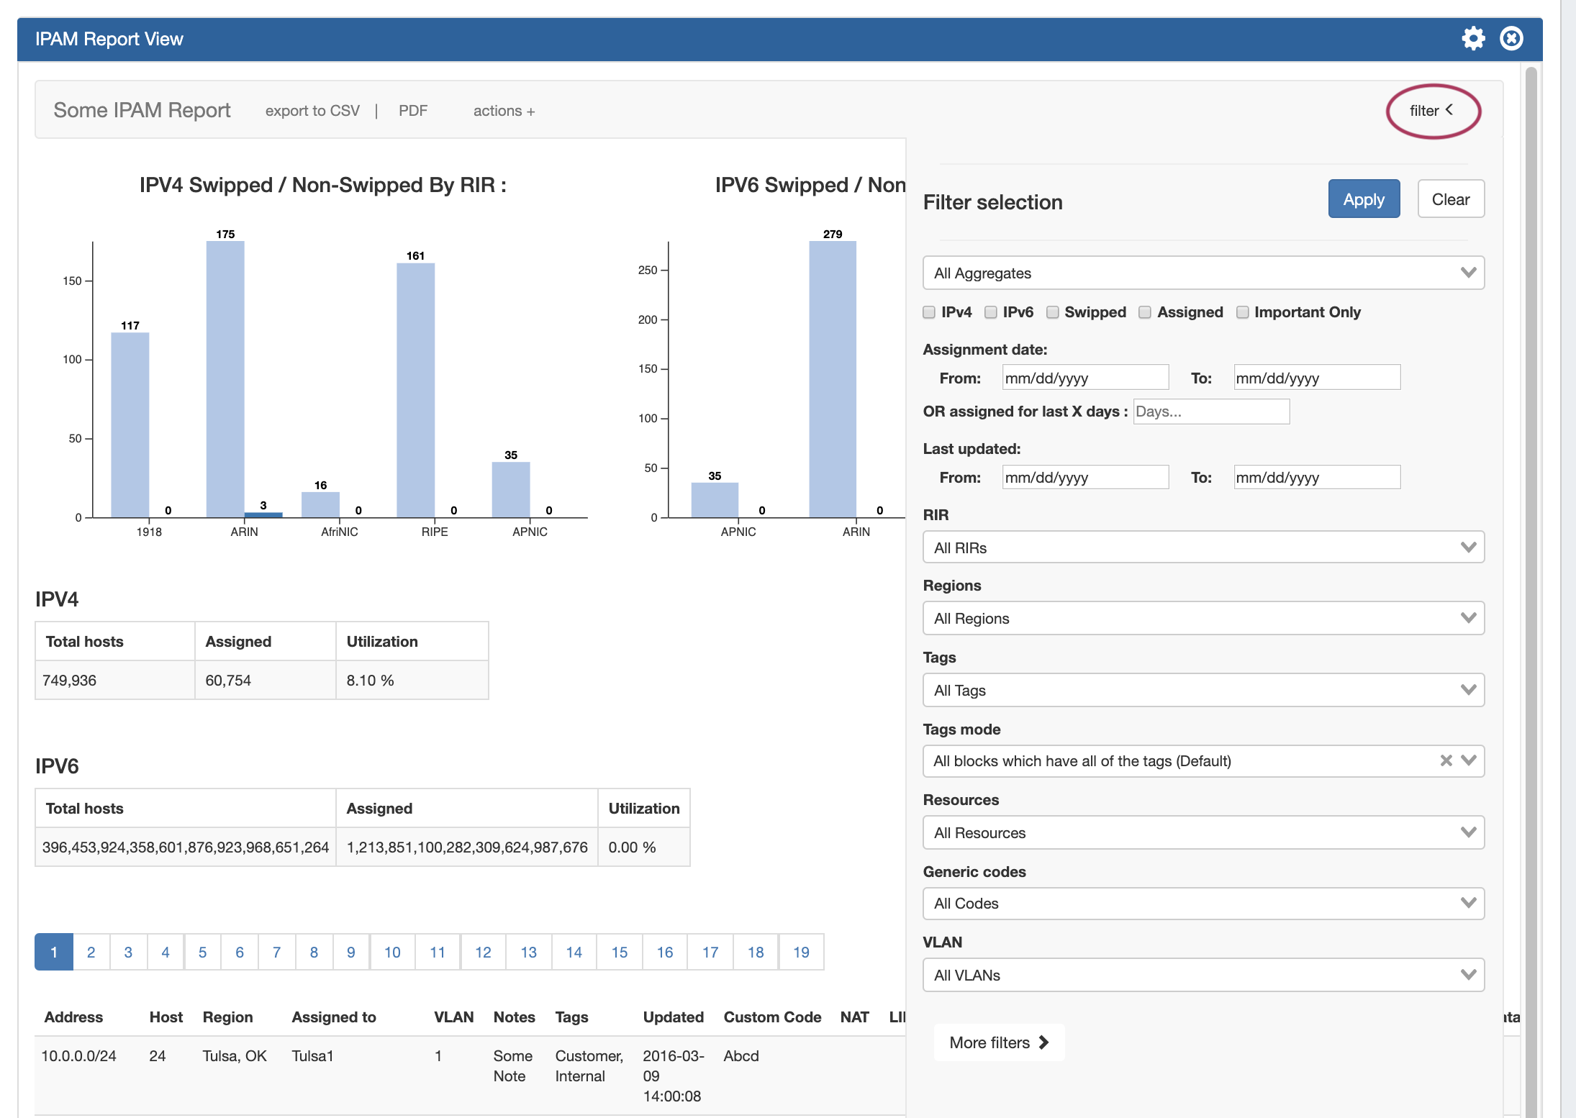Click the All Codes dropdown arrow icon
1576x1118 pixels.
point(1468,903)
